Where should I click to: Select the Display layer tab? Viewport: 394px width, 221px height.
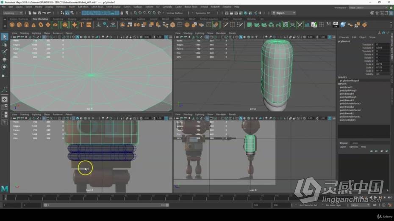point(344,143)
